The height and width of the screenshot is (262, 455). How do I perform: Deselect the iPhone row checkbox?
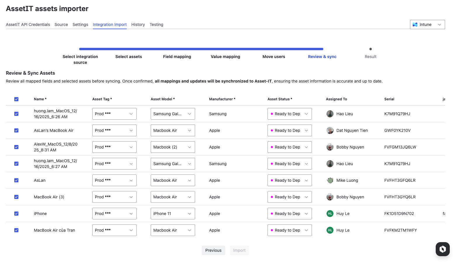coord(16,214)
